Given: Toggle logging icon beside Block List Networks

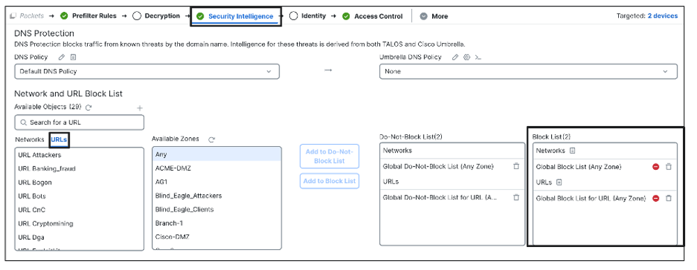Looking at the screenshot, I should 572,150.
